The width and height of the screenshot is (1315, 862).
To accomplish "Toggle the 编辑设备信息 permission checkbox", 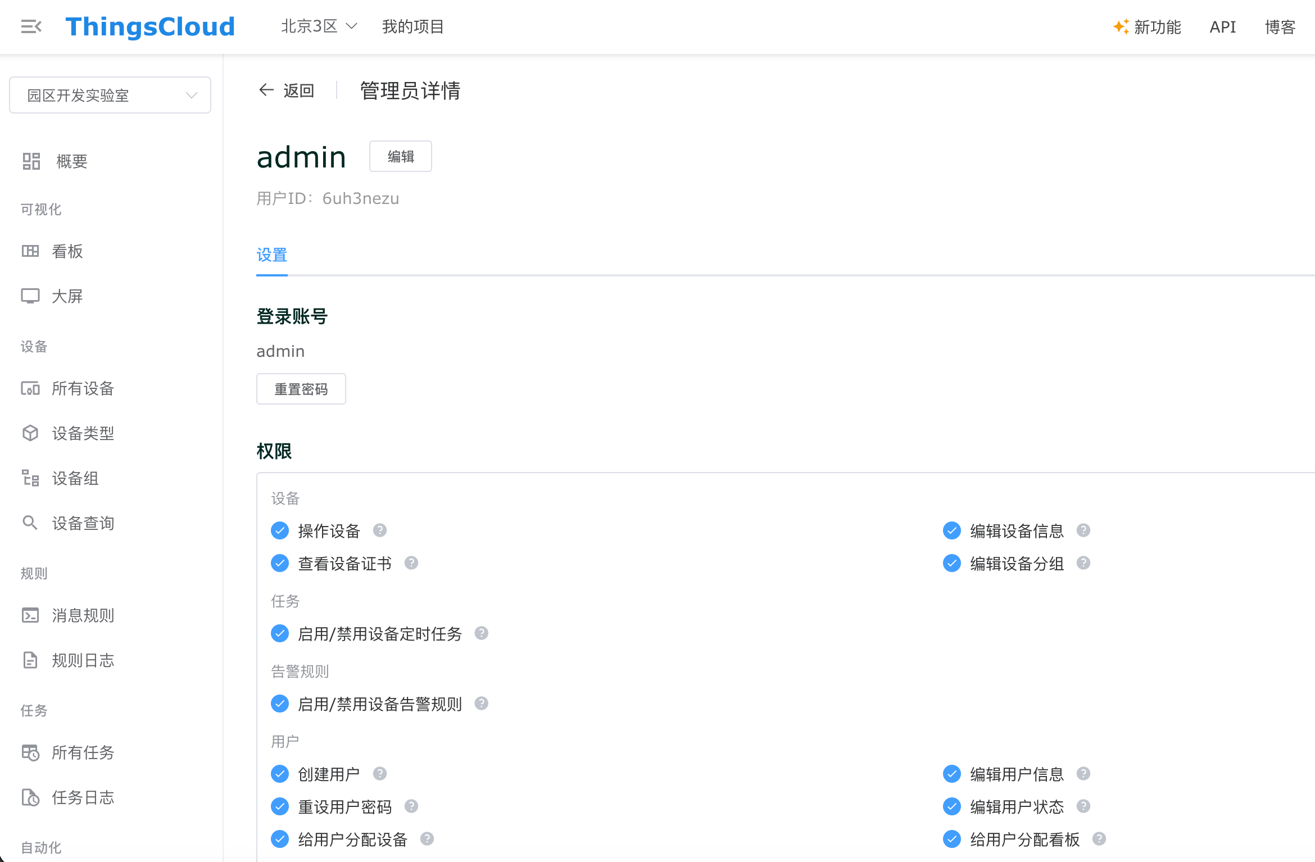I will pos(952,530).
